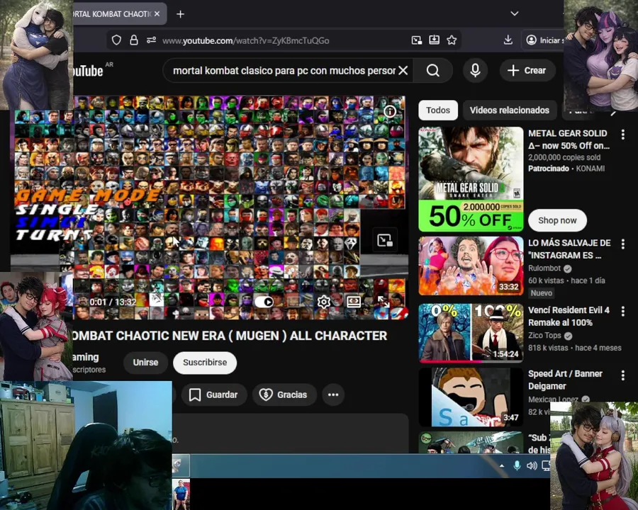Open the Speed Art thumbnail showing 3:47
Image resolution: width=638 pixels, height=510 pixels.
(x=471, y=397)
